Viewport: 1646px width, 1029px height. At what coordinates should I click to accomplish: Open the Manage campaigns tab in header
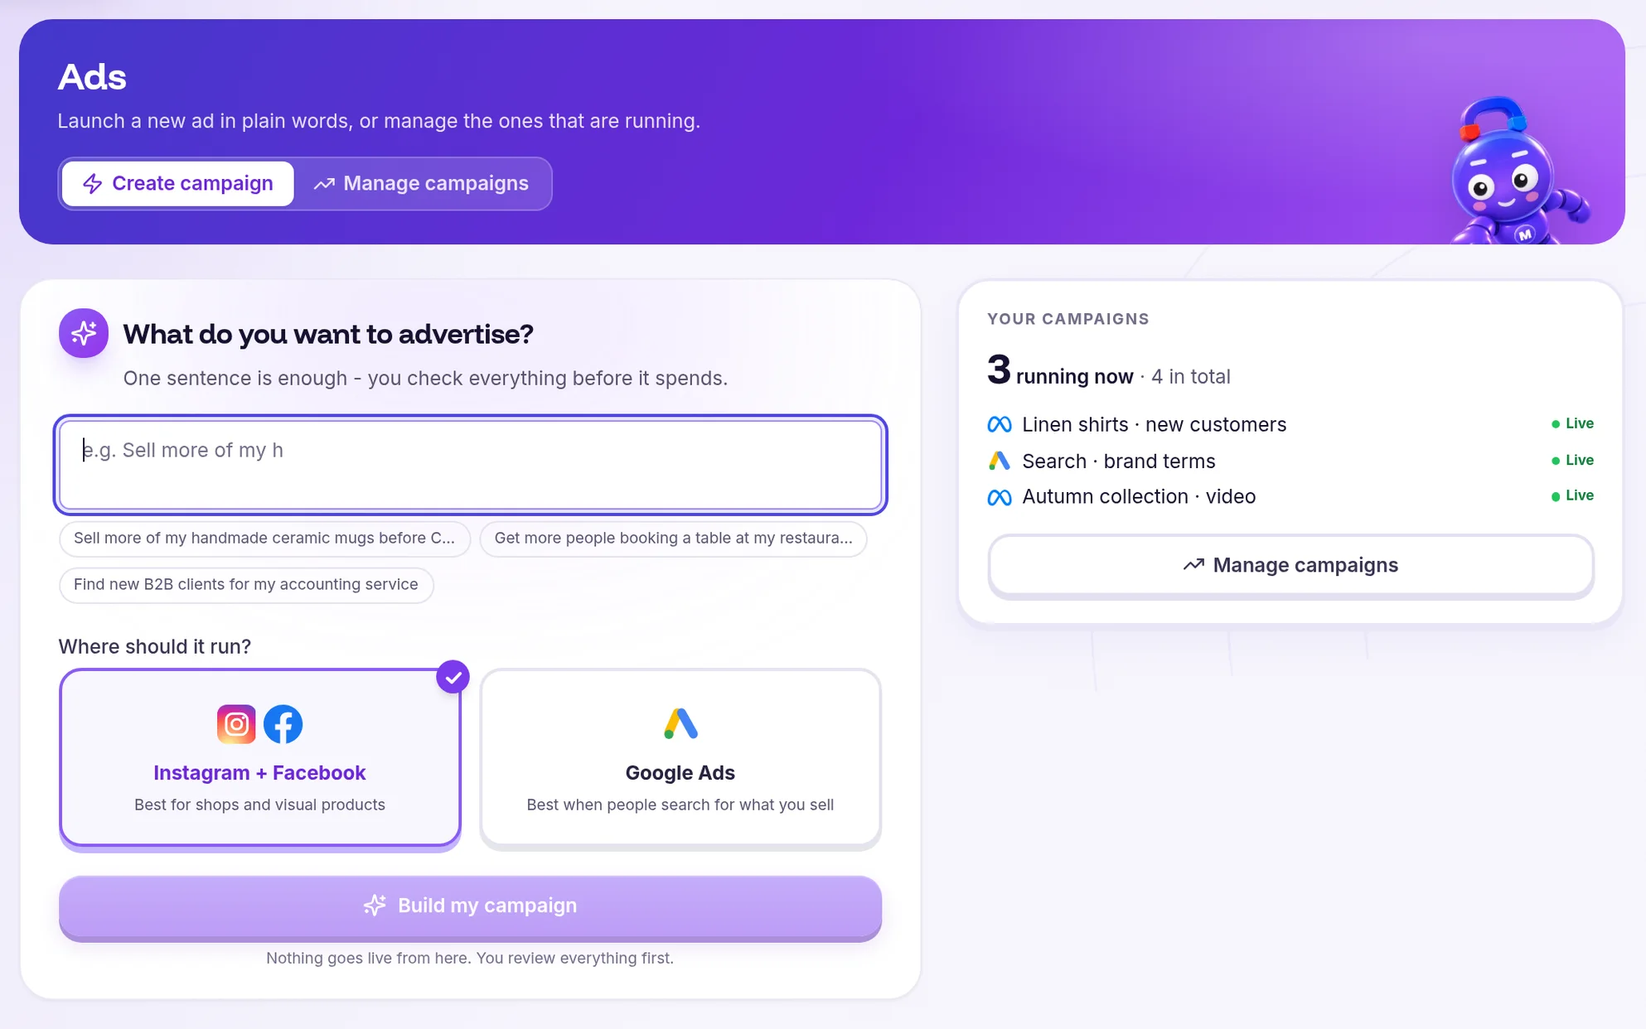(421, 183)
